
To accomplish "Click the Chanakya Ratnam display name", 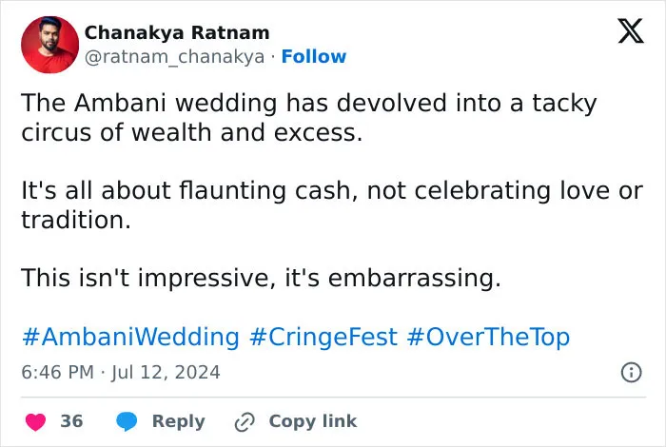I will [177, 32].
